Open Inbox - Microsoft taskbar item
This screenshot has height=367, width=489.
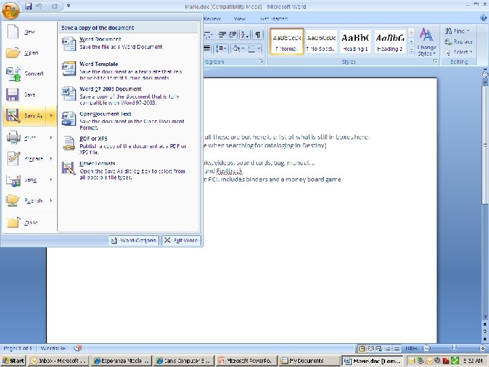58,361
